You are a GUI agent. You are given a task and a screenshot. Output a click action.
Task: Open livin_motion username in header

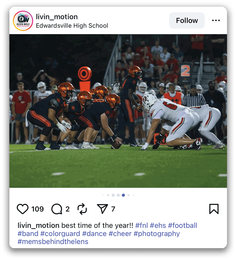57,17
